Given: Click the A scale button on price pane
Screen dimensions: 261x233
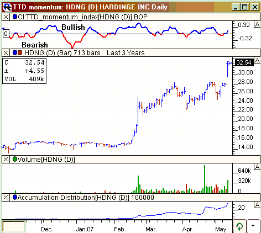Looking at the screenshot, I should (257, 60).
